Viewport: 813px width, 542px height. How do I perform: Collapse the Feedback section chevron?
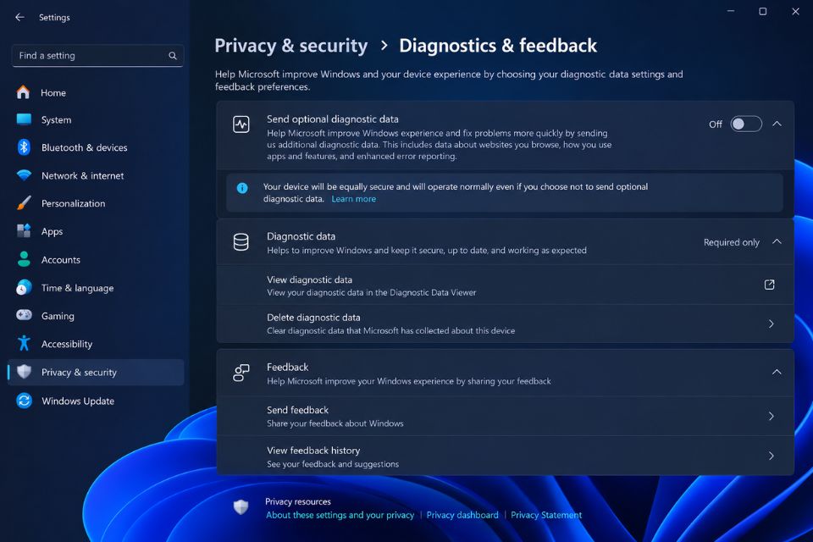777,372
